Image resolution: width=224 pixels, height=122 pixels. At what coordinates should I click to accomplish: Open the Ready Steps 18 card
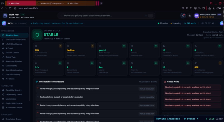tap(176, 68)
